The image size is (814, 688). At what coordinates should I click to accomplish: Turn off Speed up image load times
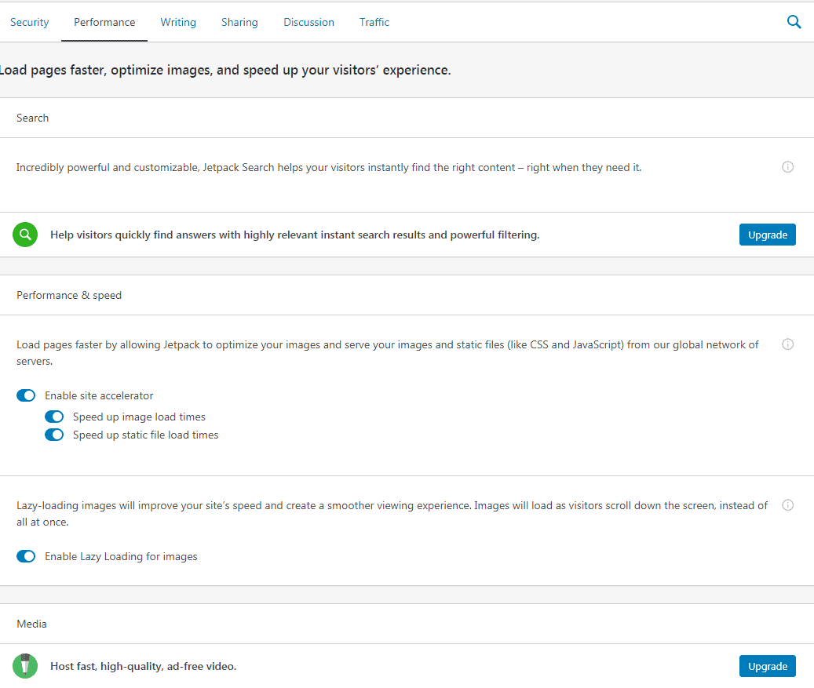[54, 417]
